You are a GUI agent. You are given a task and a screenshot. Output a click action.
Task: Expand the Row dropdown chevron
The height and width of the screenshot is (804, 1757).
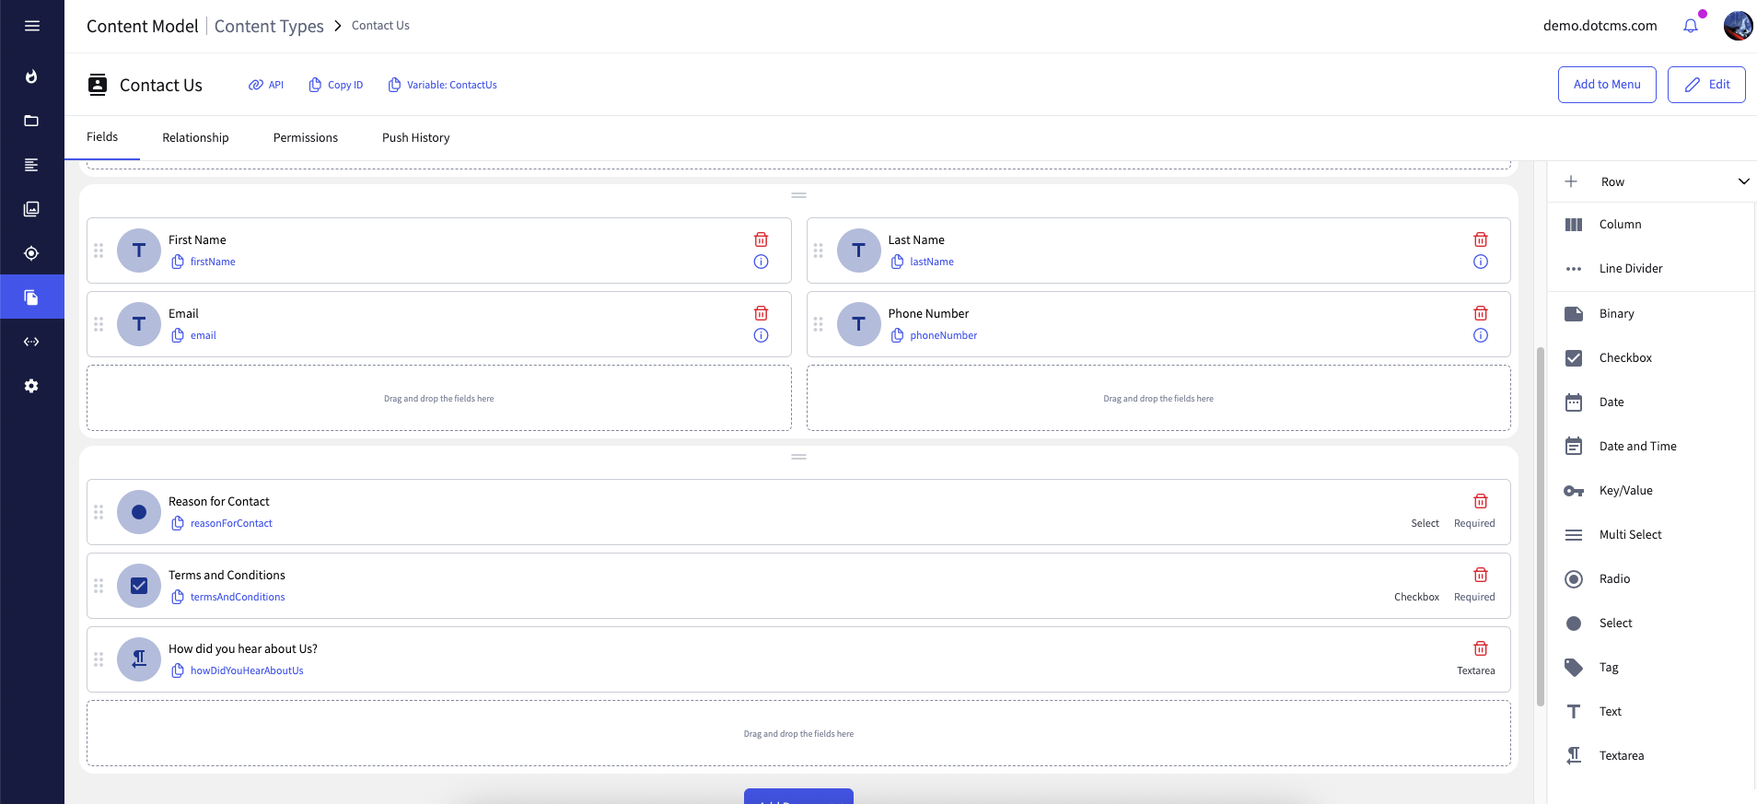[x=1743, y=181]
